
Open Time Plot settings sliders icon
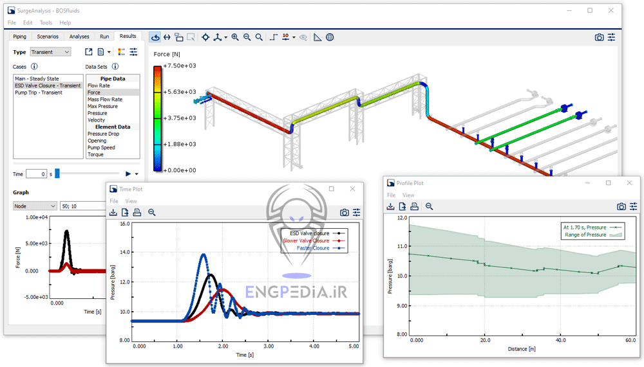click(357, 212)
